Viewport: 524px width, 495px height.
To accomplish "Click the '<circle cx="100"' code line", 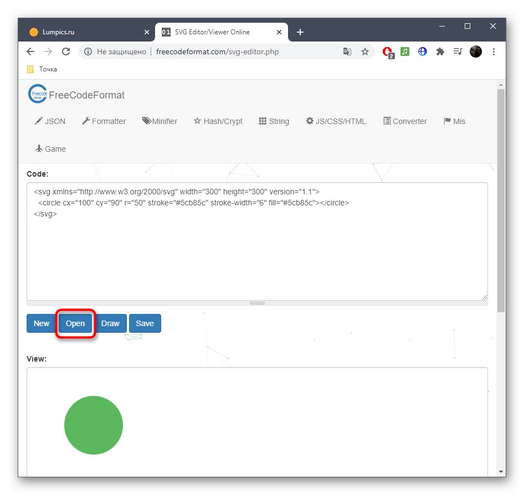I will (193, 203).
